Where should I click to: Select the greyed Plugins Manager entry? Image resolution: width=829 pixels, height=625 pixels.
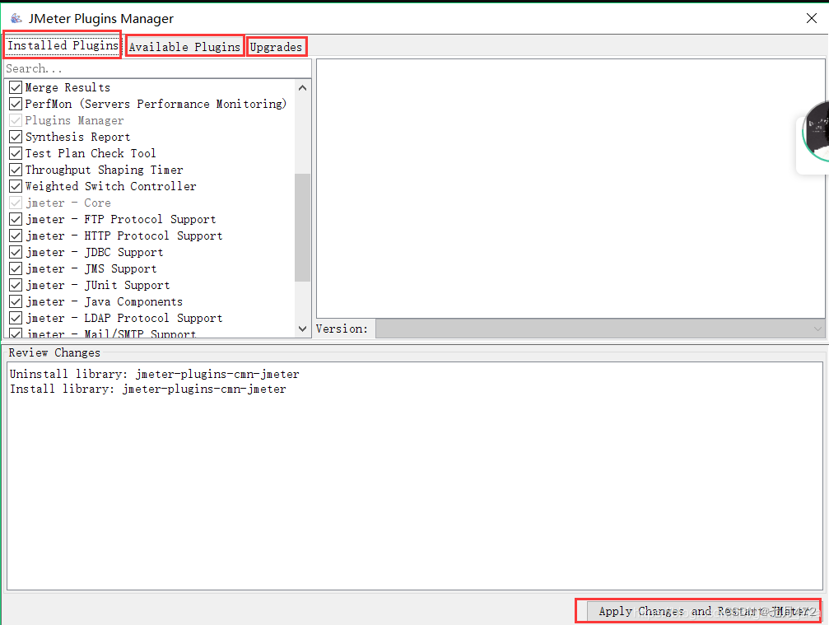(75, 120)
